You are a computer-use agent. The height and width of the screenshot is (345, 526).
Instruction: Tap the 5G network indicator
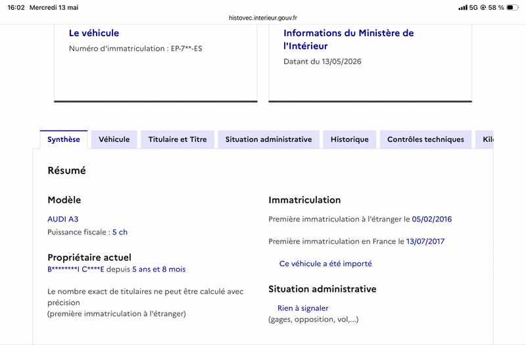click(473, 7)
